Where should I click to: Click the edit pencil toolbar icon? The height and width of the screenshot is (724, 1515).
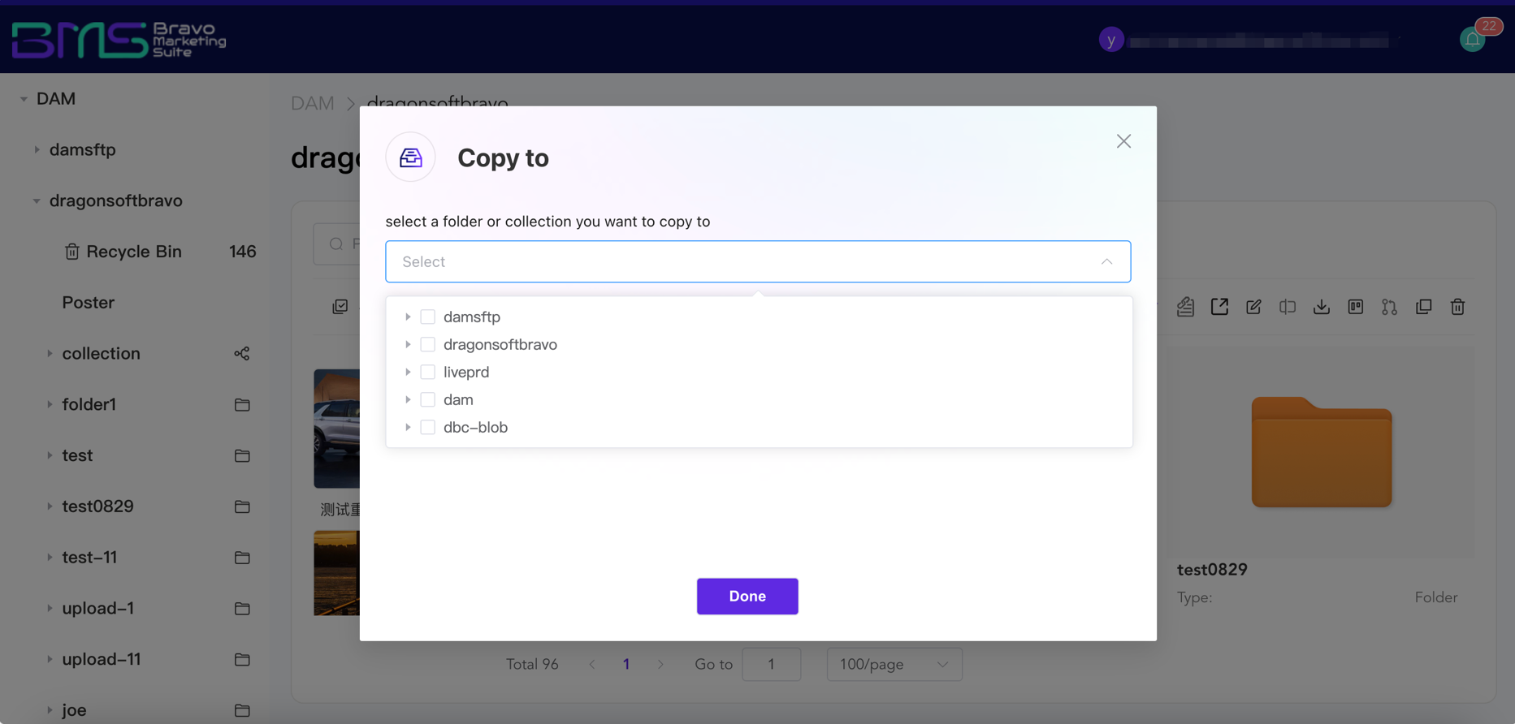tap(1253, 307)
